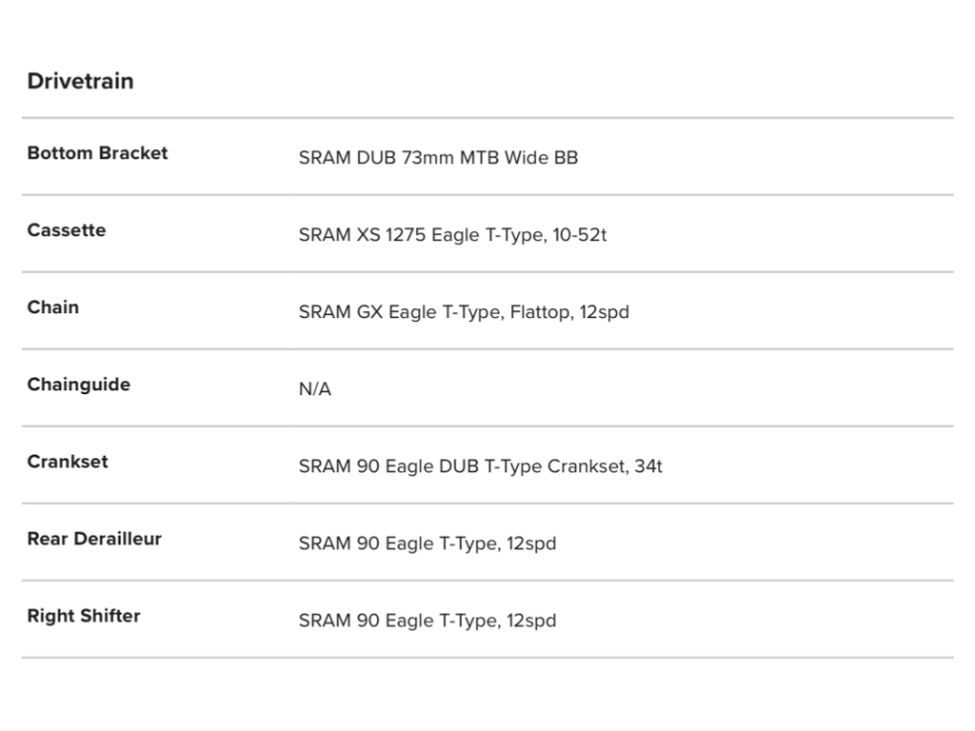The image size is (975, 731).
Task: Click the 10-52t range in Cassette row
Action: (579, 235)
